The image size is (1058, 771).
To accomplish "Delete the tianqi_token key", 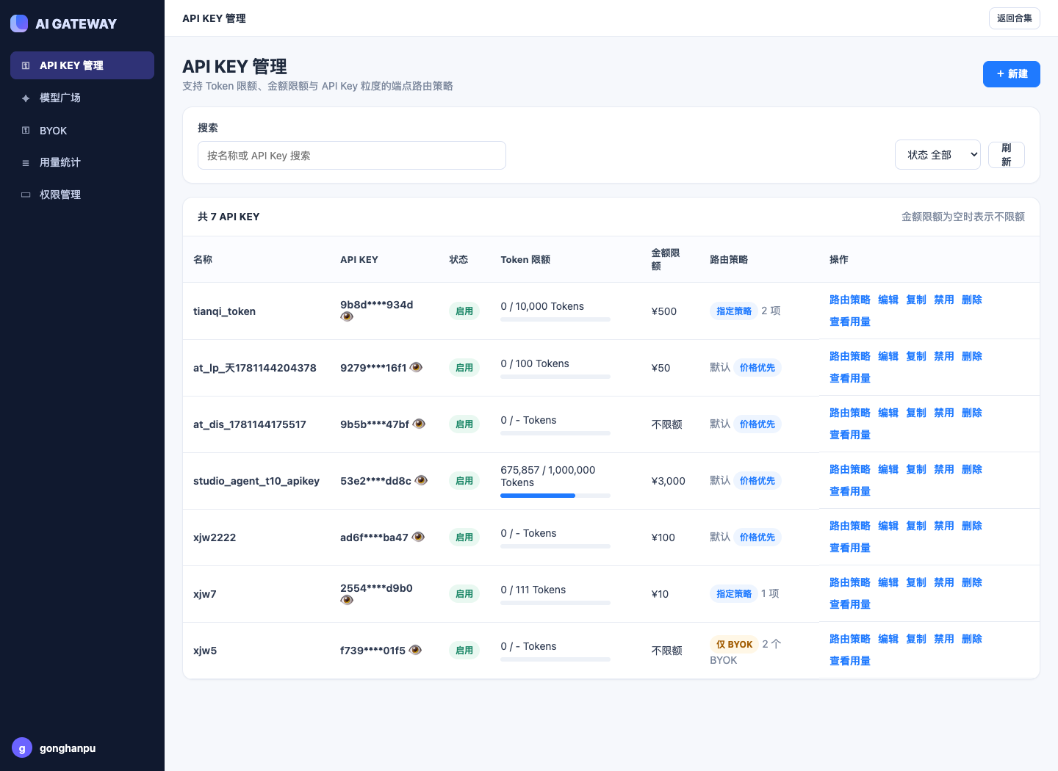I will 972,300.
